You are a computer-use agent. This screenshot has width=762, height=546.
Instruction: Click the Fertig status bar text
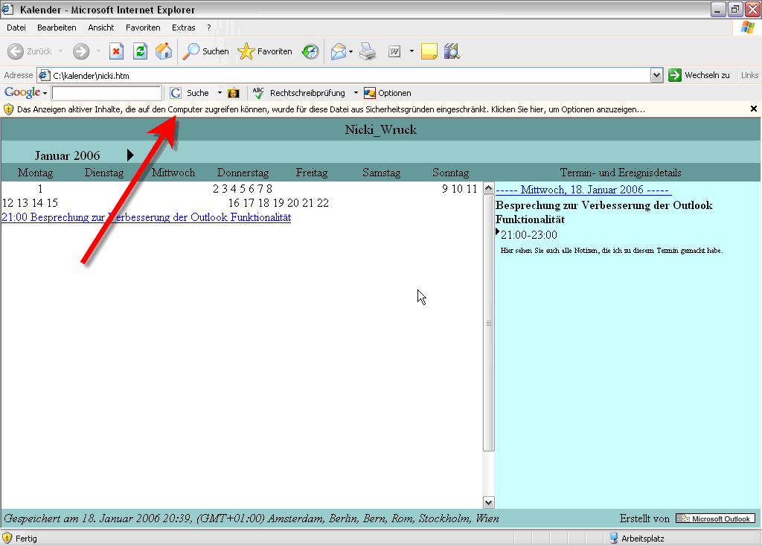[x=26, y=539]
